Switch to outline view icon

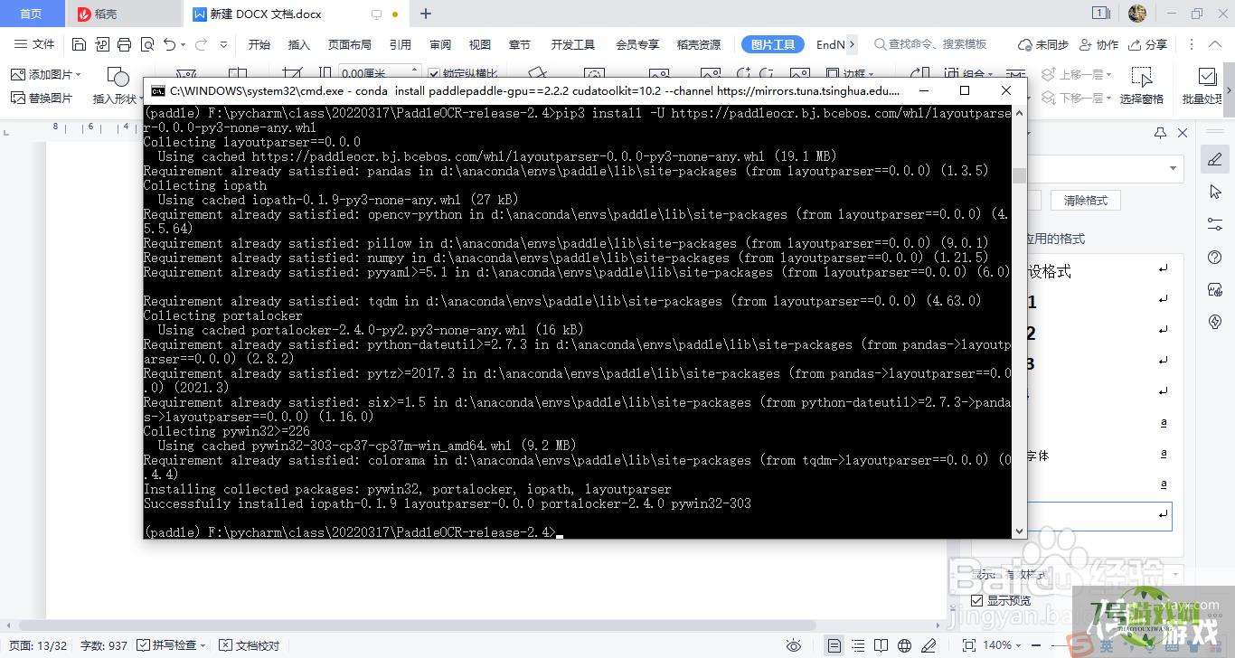(x=858, y=645)
